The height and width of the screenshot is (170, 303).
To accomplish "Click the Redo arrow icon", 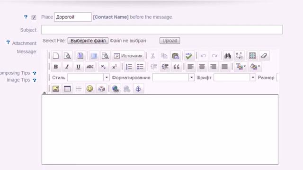I will click(x=214, y=56).
